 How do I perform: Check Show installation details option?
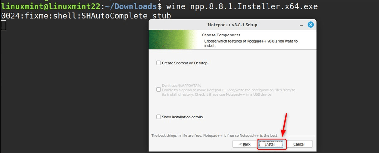(158, 117)
